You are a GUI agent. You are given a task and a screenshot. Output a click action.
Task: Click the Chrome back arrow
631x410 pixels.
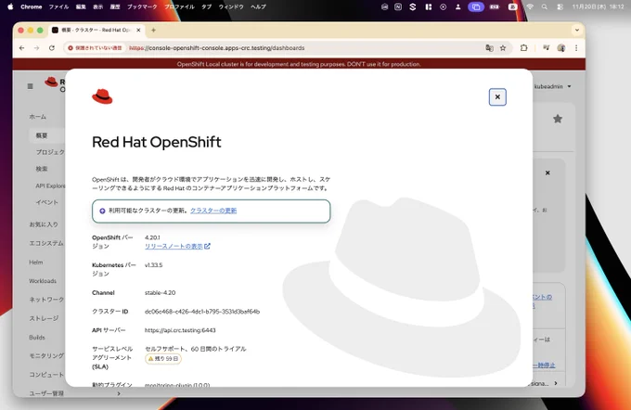tap(21, 48)
